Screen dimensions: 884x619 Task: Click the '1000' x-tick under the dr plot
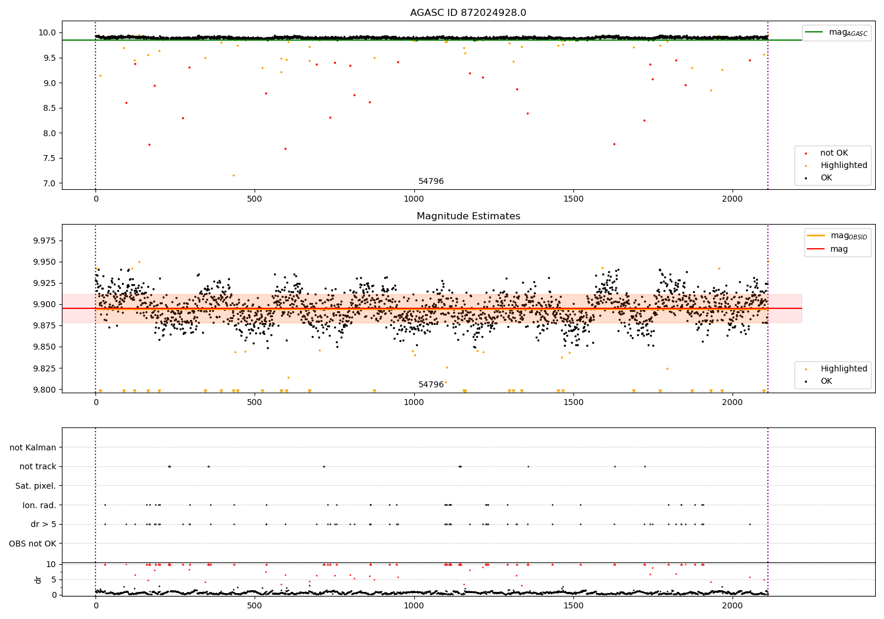pyautogui.click(x=414, y=605)
